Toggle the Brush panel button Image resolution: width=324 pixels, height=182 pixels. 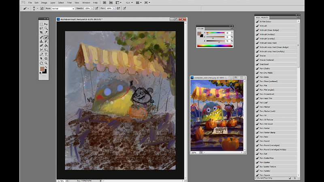point(42,8)
